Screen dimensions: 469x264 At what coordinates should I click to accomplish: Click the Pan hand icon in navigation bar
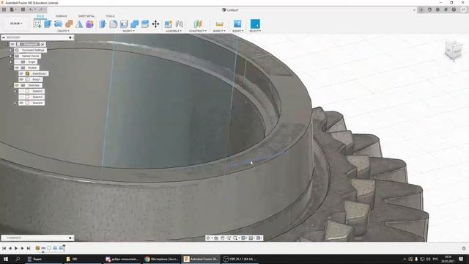click(222, 238)
